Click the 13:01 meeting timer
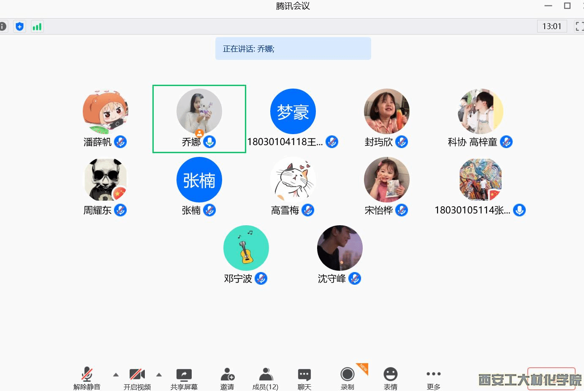 pyautogui.click(x=551, y=27)
